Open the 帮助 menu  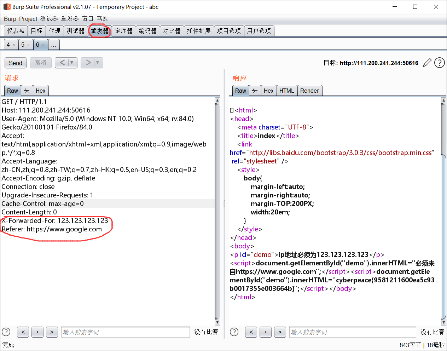click(103, 19)
